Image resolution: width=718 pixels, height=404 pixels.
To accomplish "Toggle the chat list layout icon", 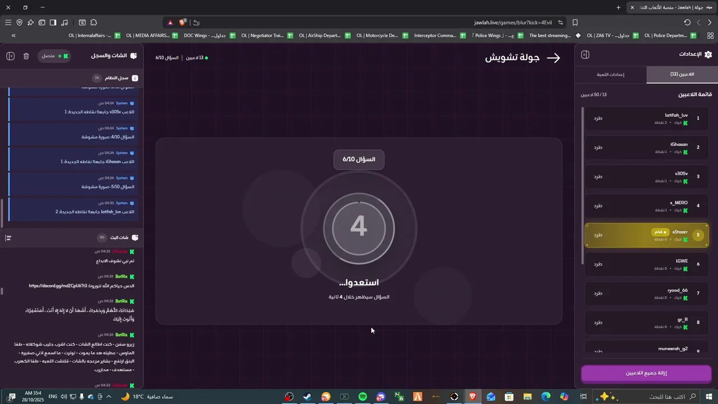I will point(8,238).
